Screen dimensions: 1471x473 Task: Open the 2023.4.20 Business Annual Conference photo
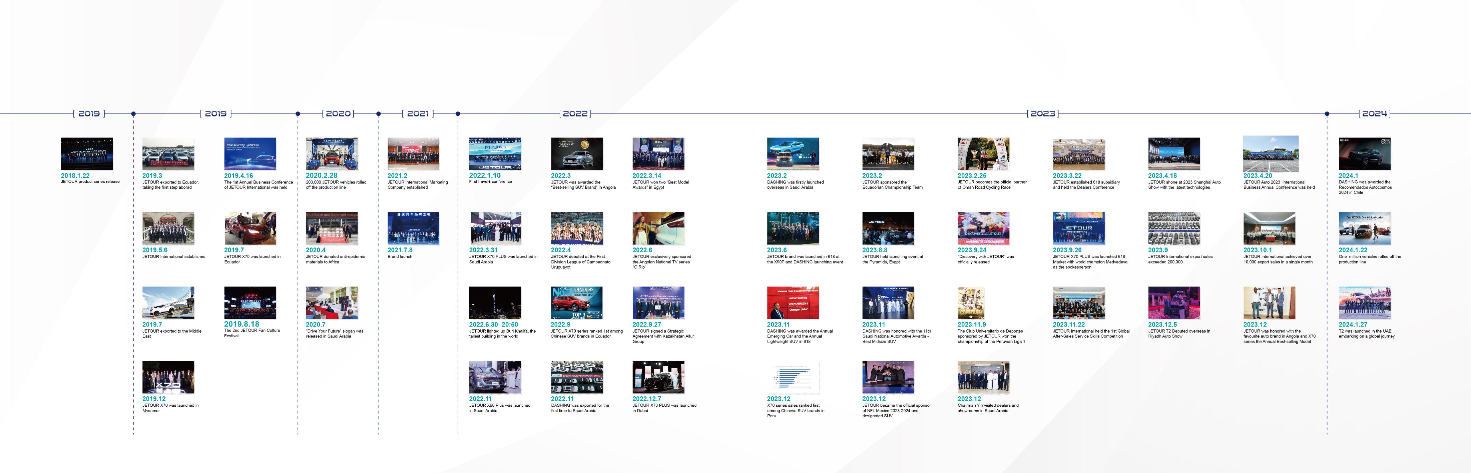(1271, 154)
